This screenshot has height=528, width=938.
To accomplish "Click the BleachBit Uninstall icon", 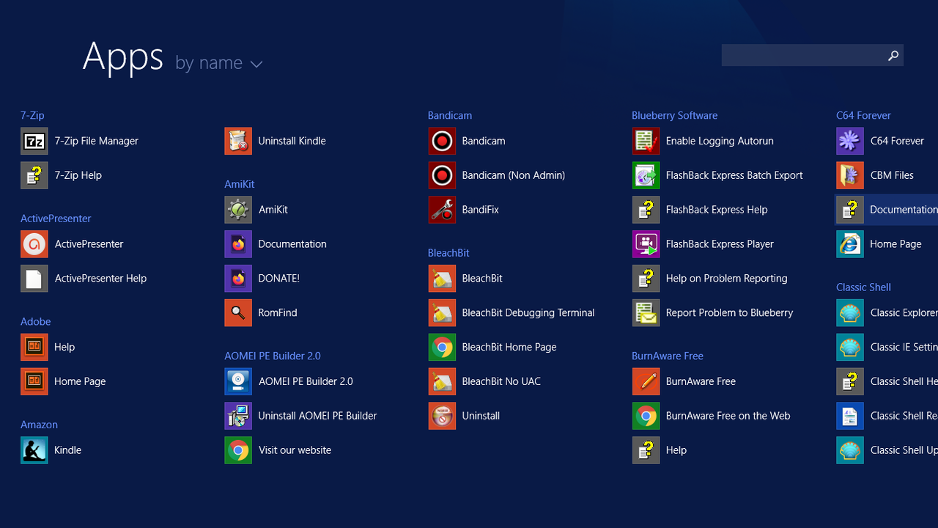I will (442, 416).
